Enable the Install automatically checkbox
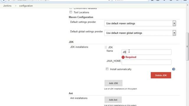Image resolution: width=189 pixels, height=106 pixels. (x=107, y=69)
